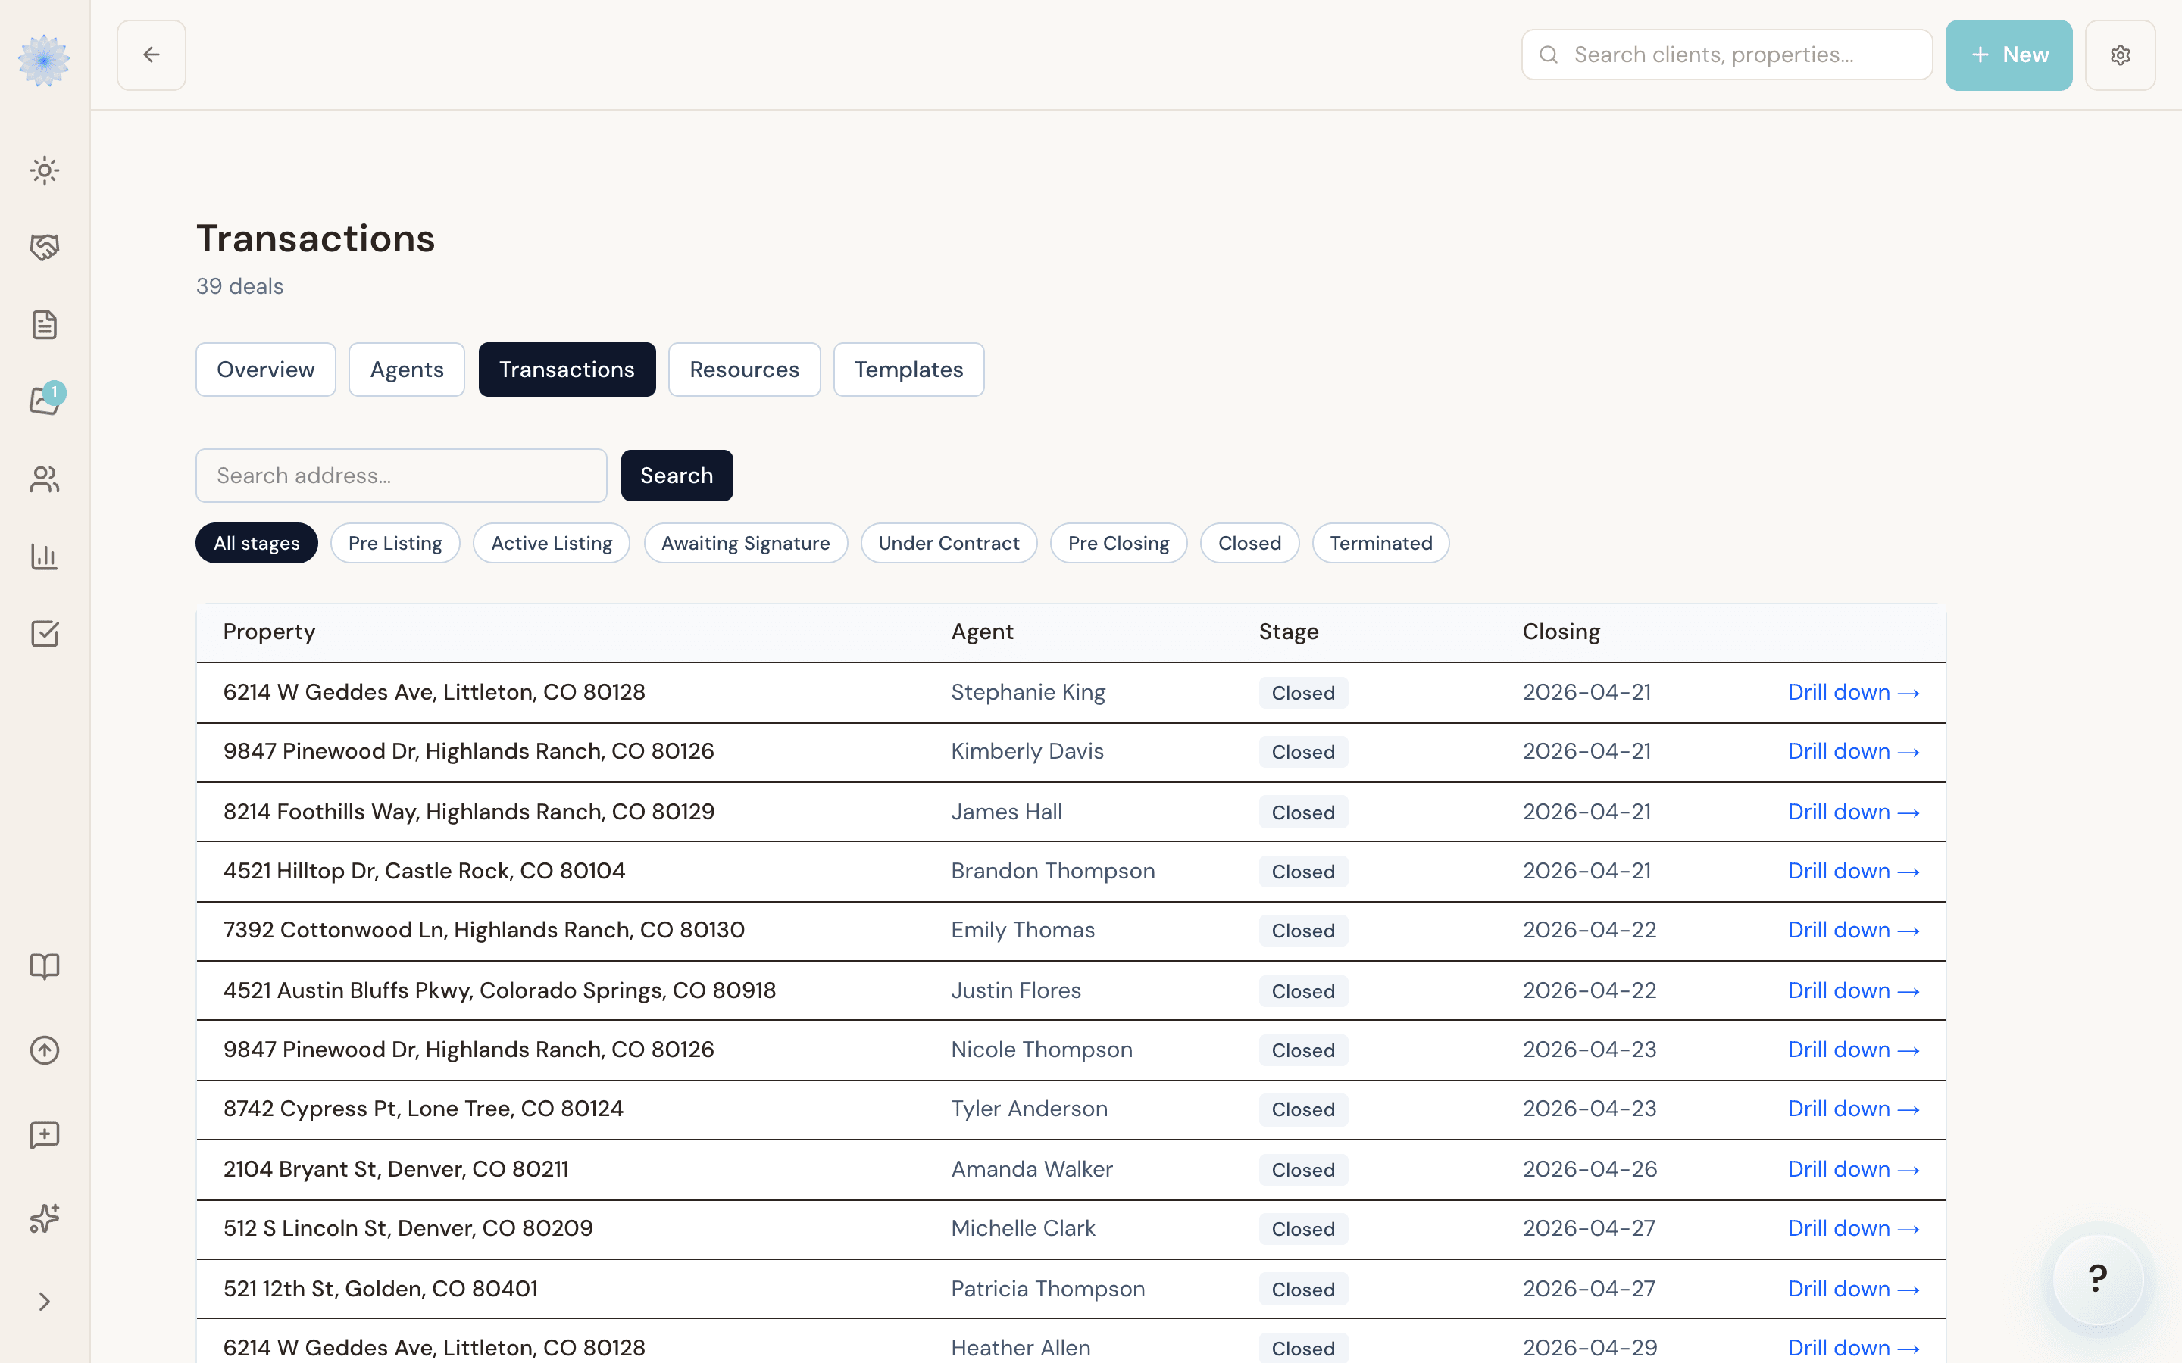
Task: Drill down on 8214 Foothills Way deal
Action: [x=1854, y=812]
